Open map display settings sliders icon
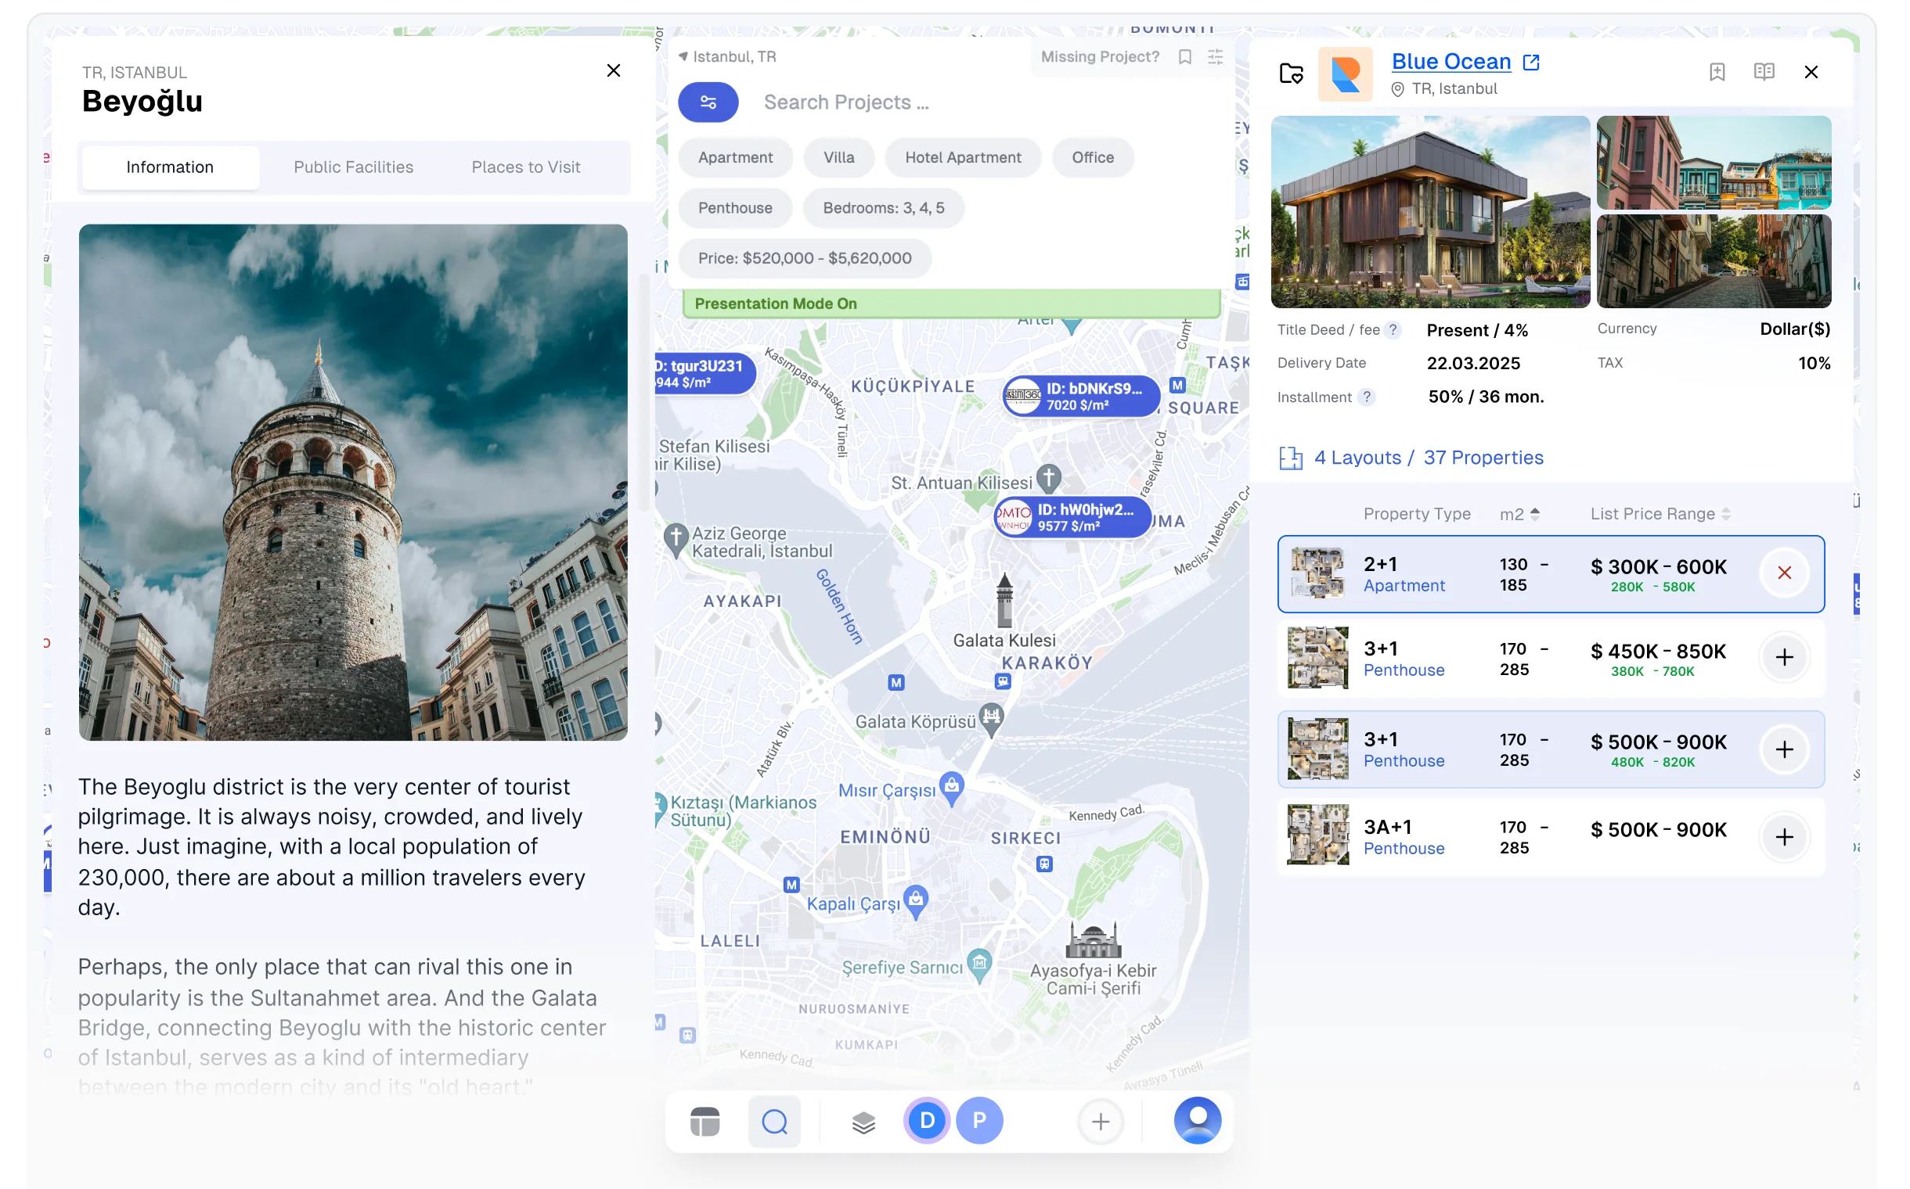Viewport: 1910px width, 1189px height. (x=1215, y=56)
